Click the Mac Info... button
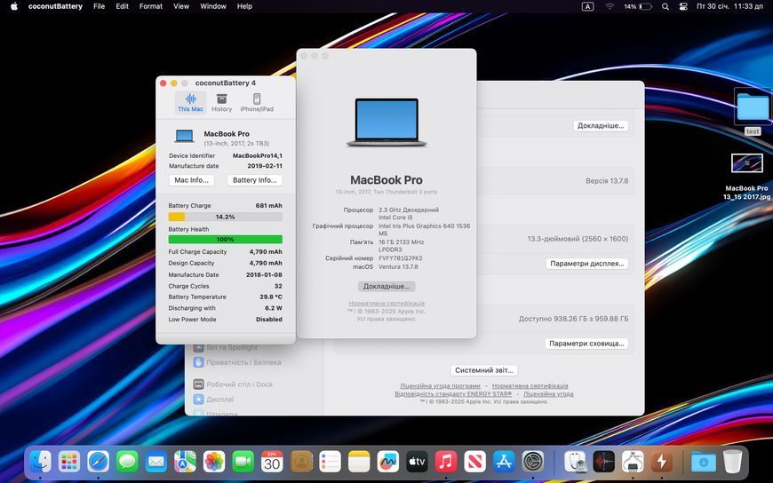Viewport: 773px width, 483px height. (191, 180)
